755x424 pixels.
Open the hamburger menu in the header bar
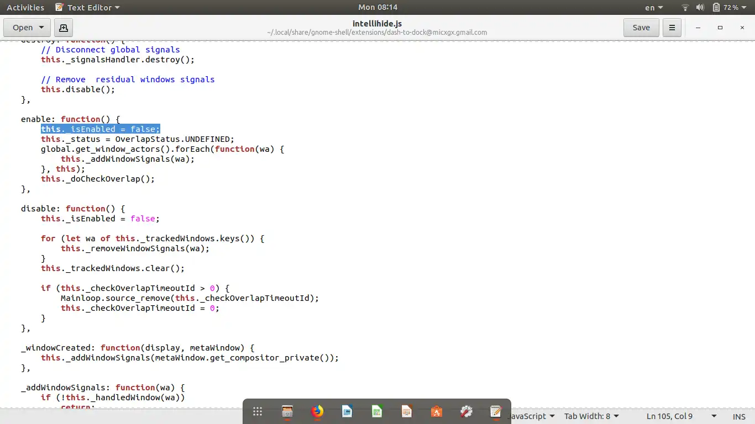[672, 28]
